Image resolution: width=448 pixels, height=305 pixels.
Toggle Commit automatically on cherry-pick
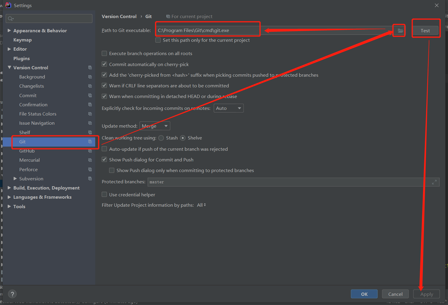tap(104, 64)
